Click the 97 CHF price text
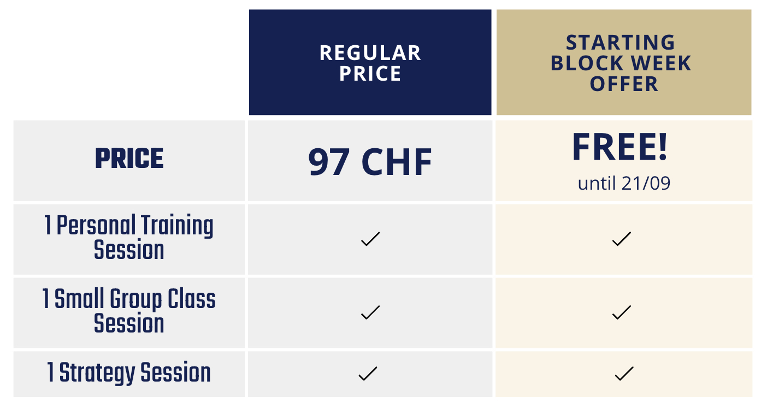Image resolution: width=767 pixels, height=411 pixels. (370, 162)
